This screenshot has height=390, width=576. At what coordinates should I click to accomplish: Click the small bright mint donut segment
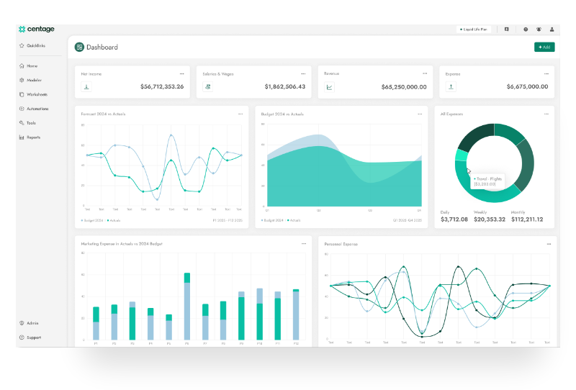(x=461, y=155)
